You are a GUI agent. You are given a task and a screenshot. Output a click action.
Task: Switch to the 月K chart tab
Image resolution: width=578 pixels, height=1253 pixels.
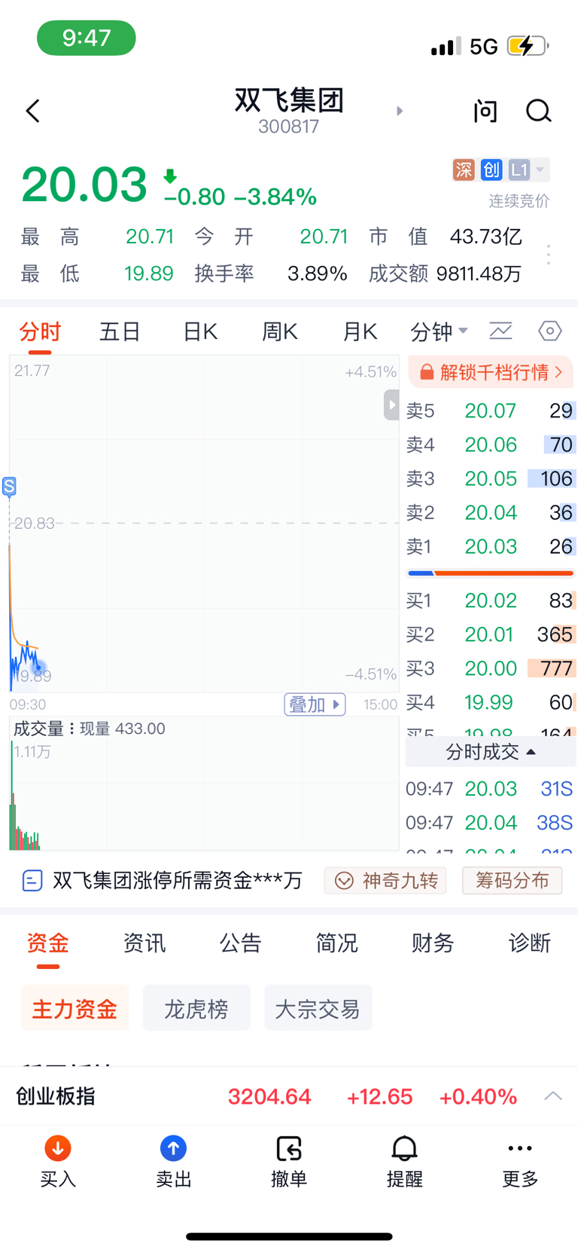360,332
